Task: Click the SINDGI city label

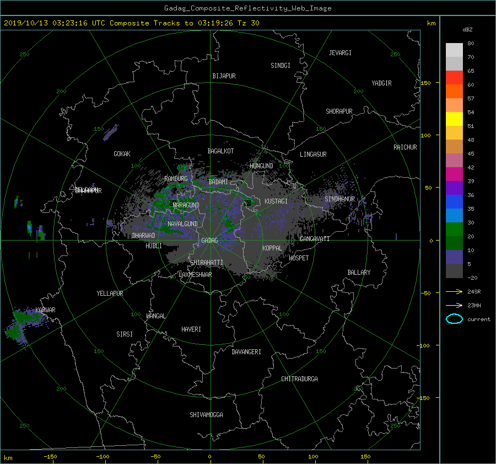Action: (281, 66)
